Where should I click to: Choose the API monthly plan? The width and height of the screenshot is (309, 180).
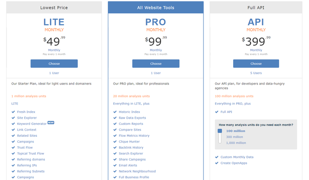tap(256, 63)
